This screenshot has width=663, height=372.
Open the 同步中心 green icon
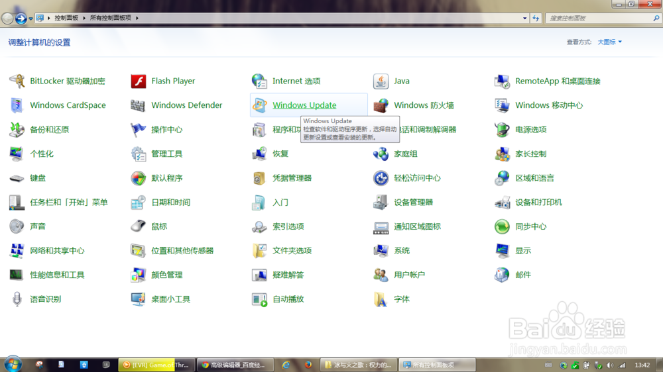(x=502, y=226)
